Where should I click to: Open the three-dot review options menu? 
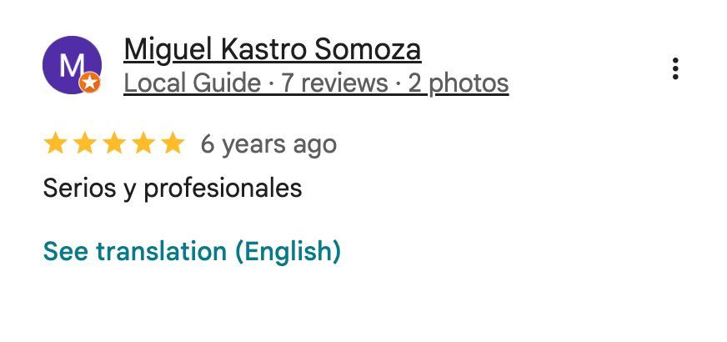click(x=674, y=69)
